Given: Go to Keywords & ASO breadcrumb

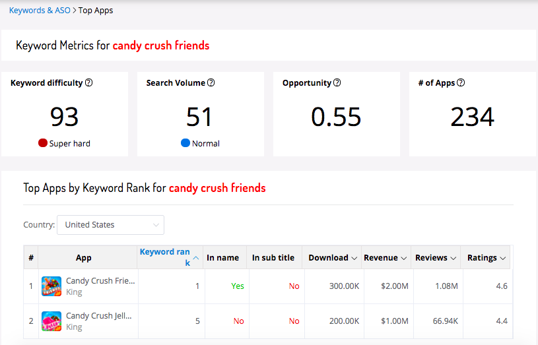Looking at the screenshot, I should 40,11.
